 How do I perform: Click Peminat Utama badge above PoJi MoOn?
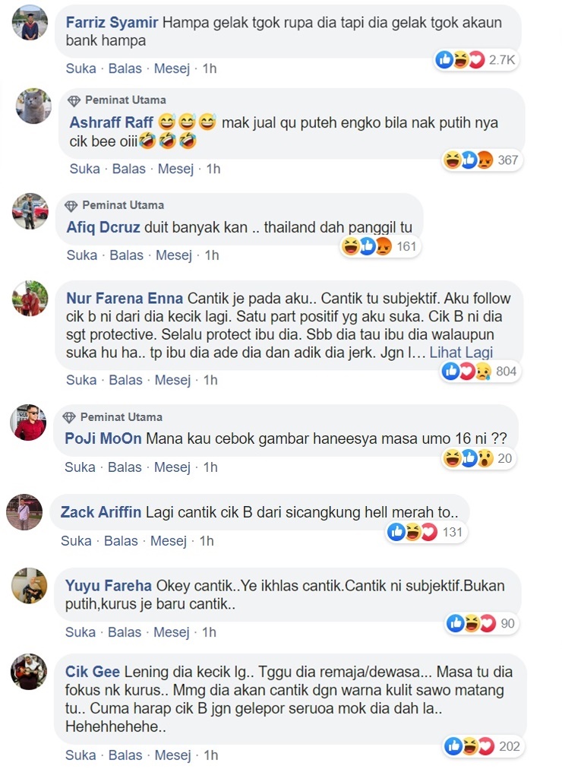click(113, 417)
